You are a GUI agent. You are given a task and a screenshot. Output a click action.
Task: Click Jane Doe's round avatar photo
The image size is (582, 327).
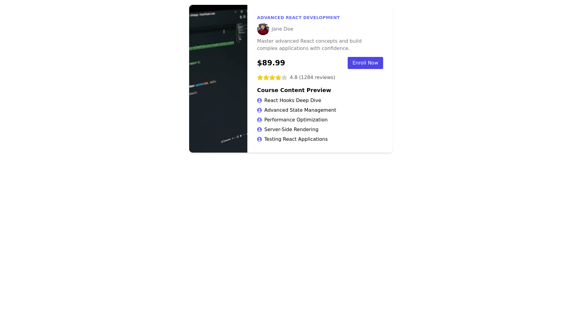tap(263, 29)
